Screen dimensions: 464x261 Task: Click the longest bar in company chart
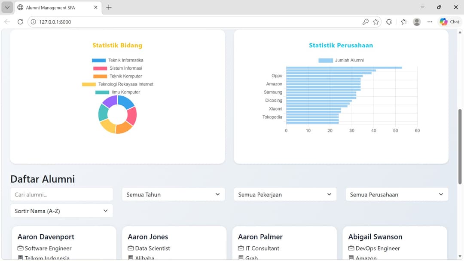(344, 68)
